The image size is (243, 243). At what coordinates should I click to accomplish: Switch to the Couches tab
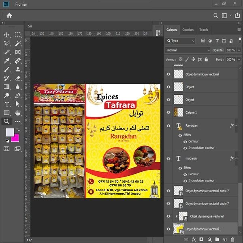click(188, 30)
